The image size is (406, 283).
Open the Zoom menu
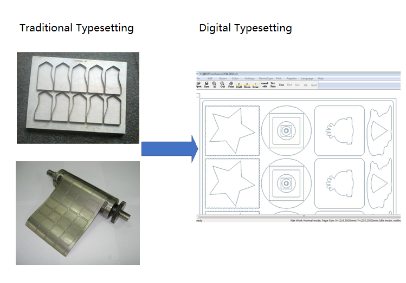(x=223, y=78)
